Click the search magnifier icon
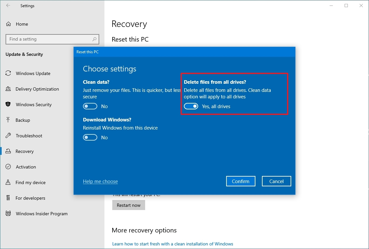369x249 pixels. [94, 39]
